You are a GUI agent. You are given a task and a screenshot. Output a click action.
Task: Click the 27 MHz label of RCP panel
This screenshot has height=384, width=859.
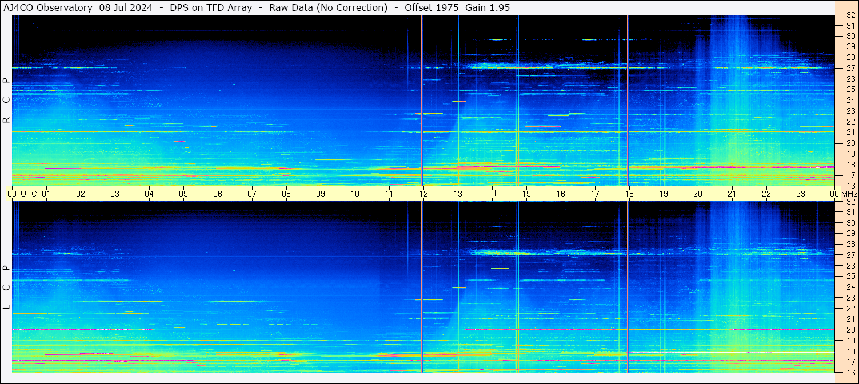[x=850, y=68]
